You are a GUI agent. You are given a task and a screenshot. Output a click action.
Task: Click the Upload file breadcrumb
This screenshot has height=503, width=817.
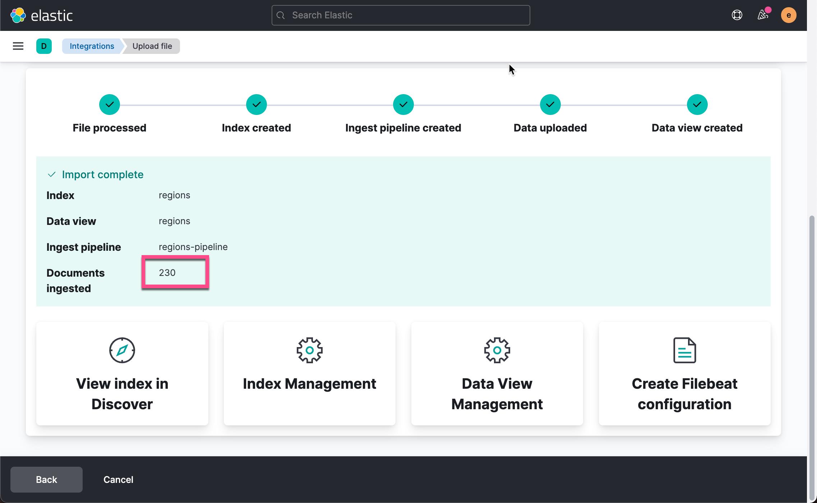coord(152,46)
